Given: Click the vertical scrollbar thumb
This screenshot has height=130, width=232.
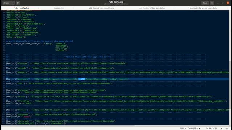Looking at the screenshot, I should click(x=229, y=85).
